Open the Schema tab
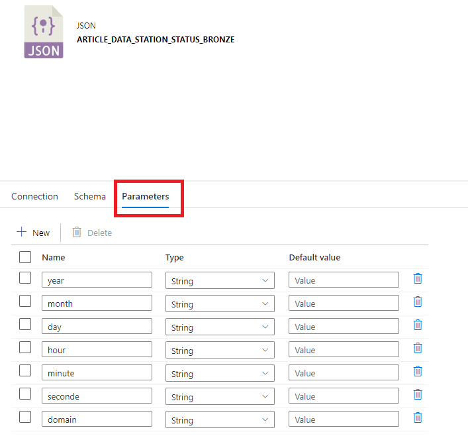 click(x=89, y=196)
